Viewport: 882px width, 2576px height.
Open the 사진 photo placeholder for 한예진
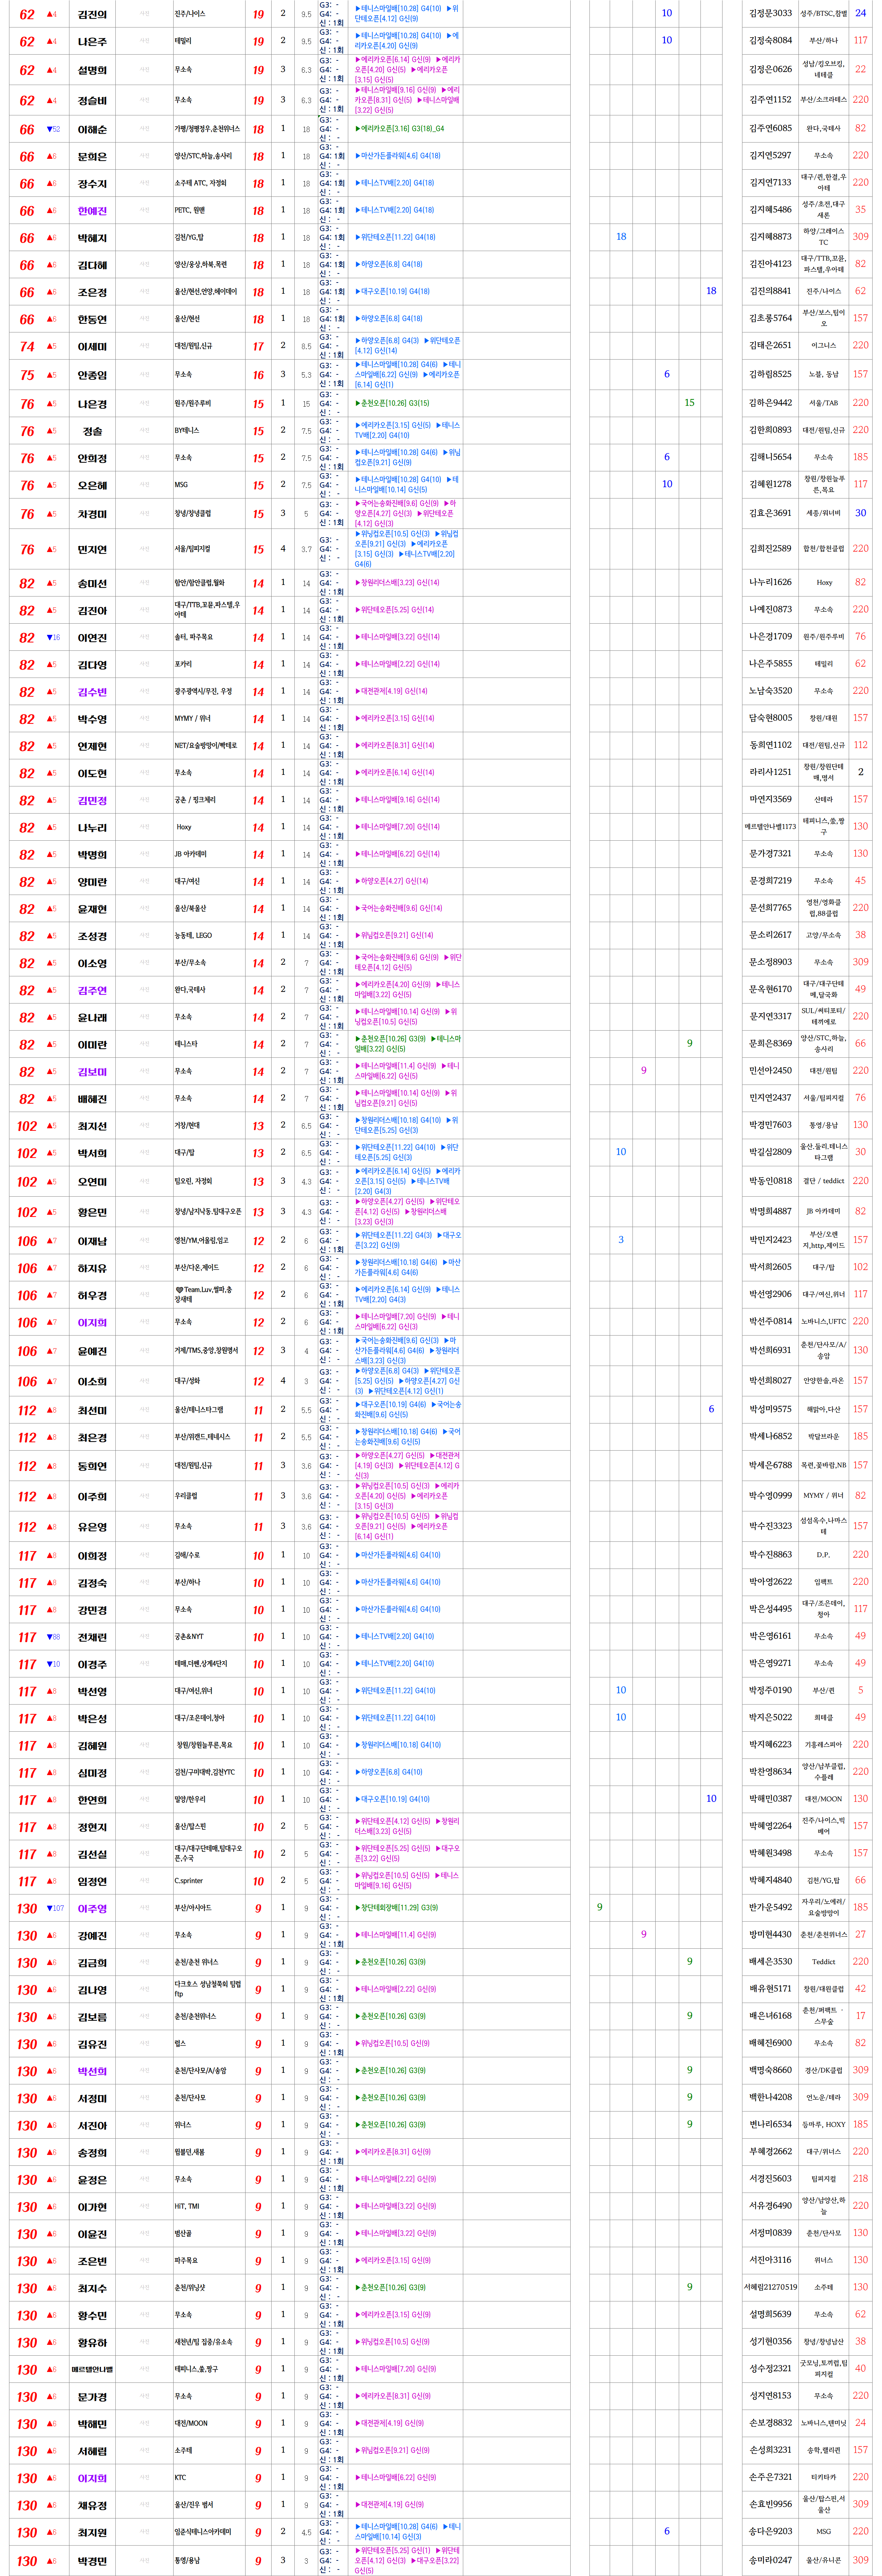pos(145,210)
